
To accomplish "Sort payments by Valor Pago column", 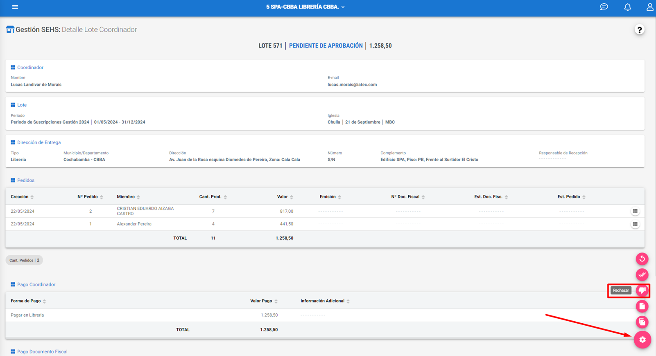I will click(264, 301).
